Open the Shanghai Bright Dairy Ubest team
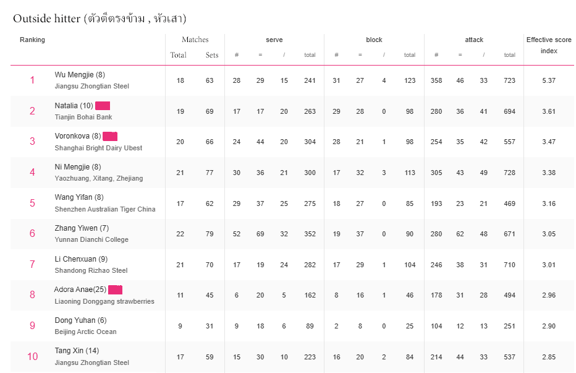The image size is (576, 373). click(x=98, y=148)
